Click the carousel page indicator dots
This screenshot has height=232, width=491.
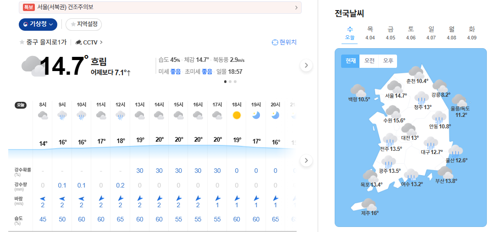click(230, 82)
